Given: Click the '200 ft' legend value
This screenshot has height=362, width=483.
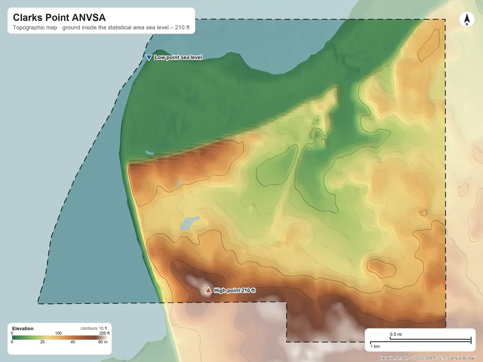Looking at the screenshot, I should point(104,333).
